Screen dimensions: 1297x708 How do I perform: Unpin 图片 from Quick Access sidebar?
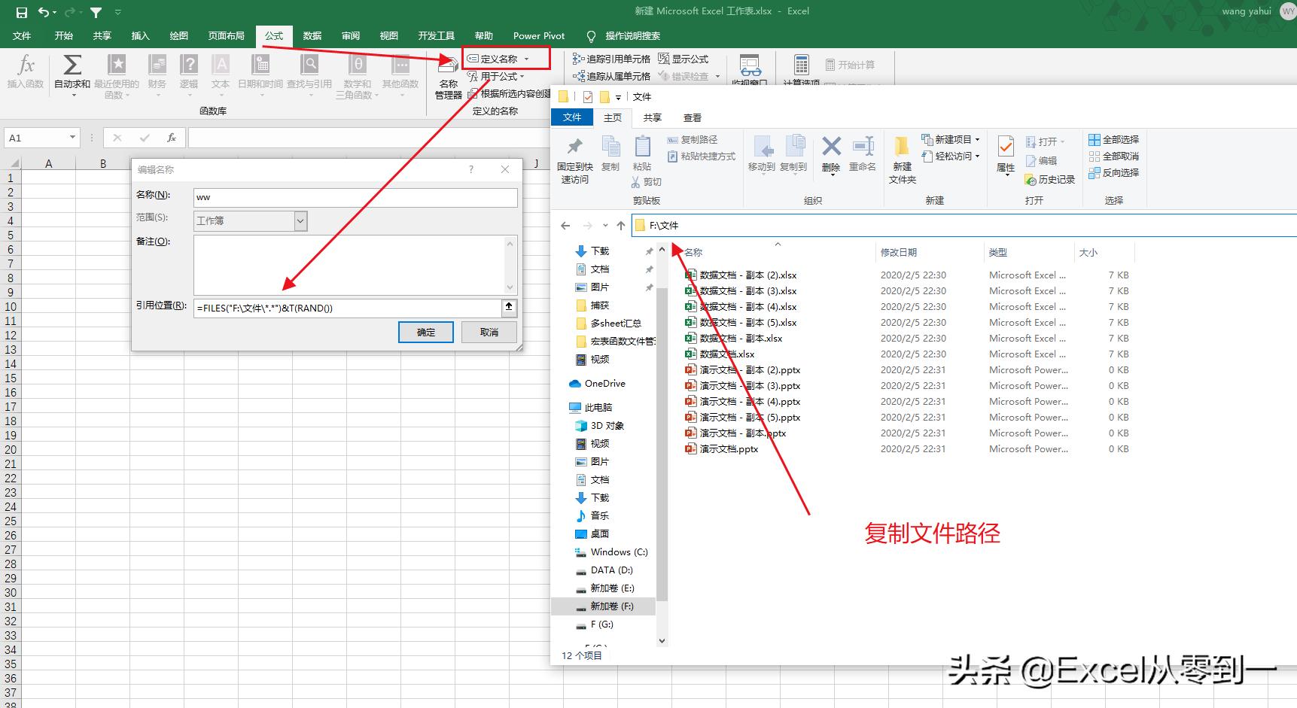[649, 287]
